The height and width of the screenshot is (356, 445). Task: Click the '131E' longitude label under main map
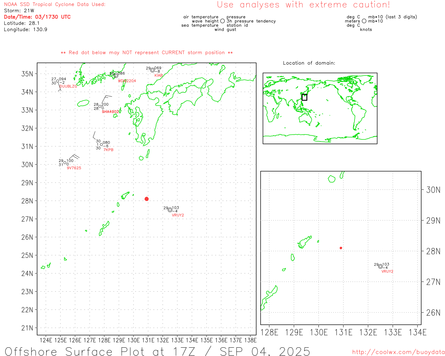click(148, 340)
